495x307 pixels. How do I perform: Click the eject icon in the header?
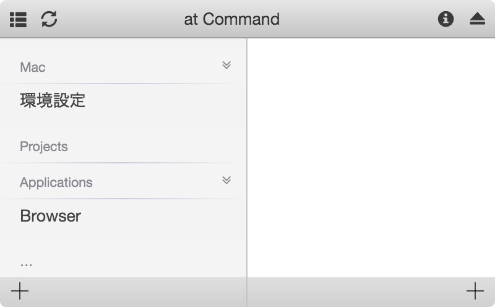(477, 19)
